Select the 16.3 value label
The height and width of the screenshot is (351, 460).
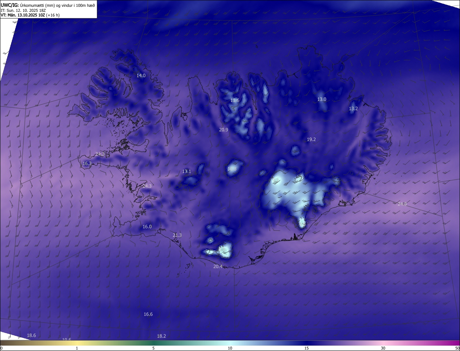tap(87, 164)
